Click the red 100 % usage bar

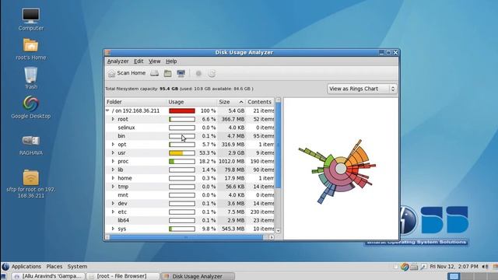pyautogui.click(x=182, y=110)
